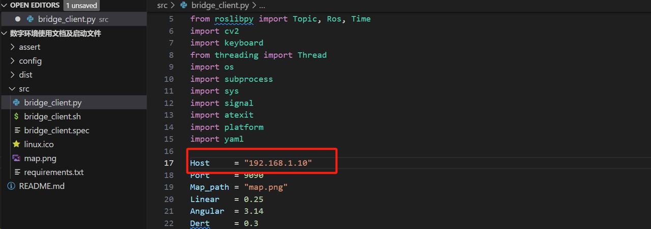This screenshot has height=229, width=651.
Task: Expand the dist folder
Action: 13,75
